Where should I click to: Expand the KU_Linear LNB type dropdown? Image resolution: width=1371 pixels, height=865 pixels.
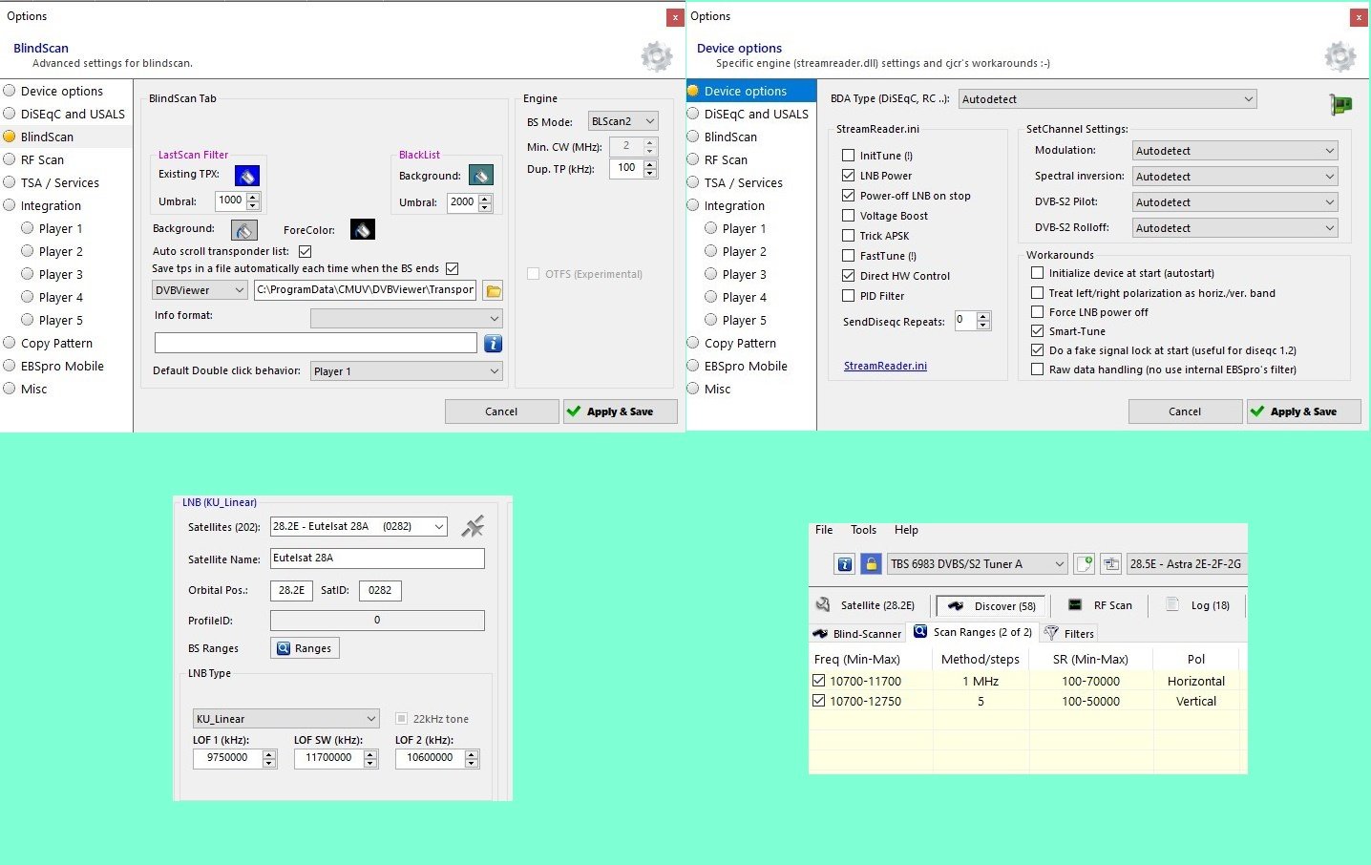285,719
